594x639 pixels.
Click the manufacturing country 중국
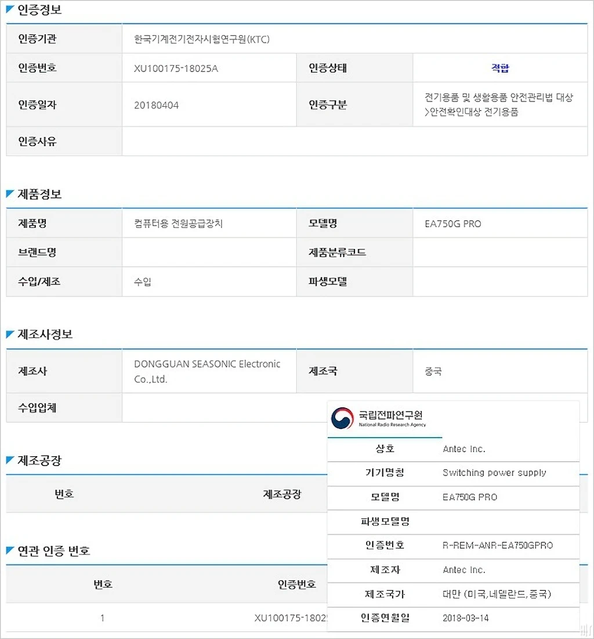coord(433,371)
